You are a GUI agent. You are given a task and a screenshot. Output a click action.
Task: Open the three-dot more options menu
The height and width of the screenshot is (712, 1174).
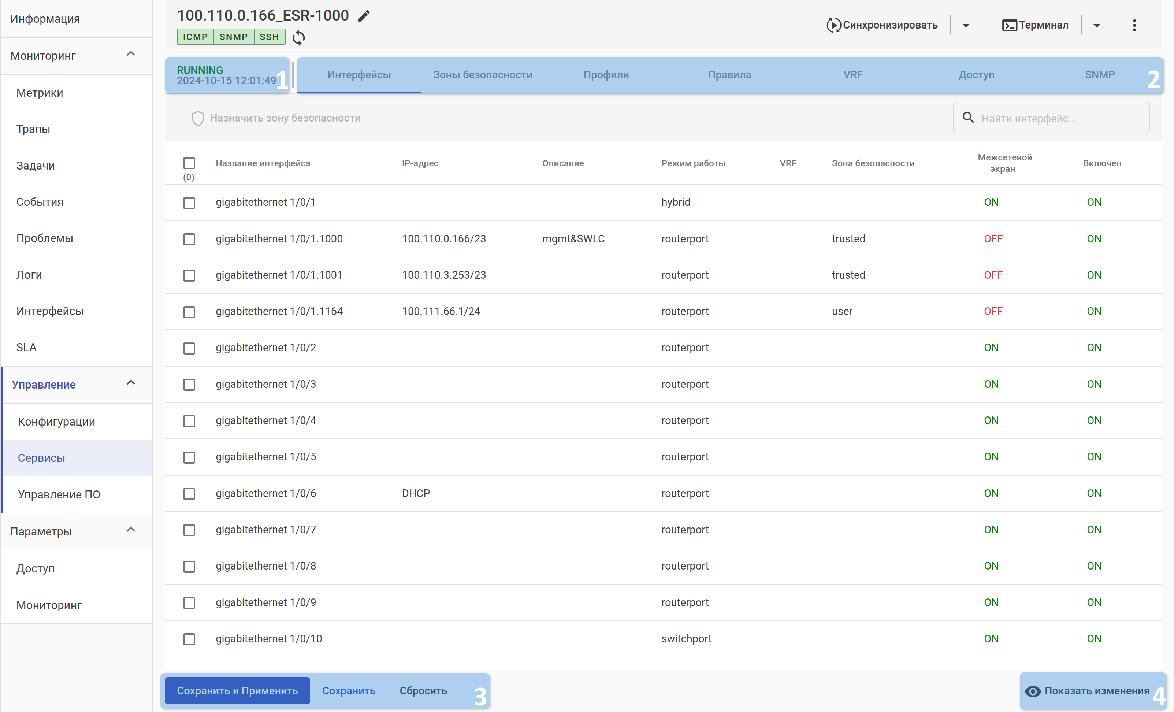1134,25
